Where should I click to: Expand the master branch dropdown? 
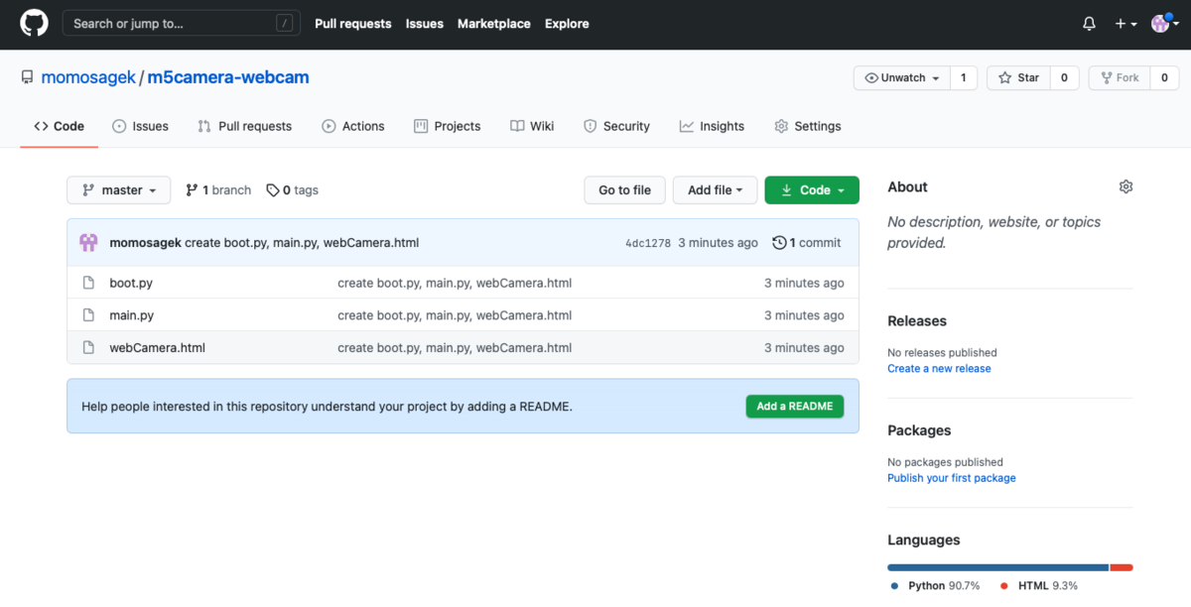(119, 190)
